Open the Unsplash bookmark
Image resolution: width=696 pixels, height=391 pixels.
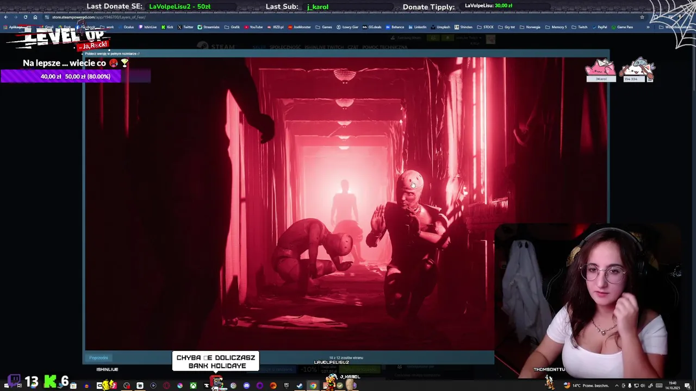click(x=440, y=27)
